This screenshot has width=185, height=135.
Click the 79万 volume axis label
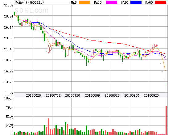pyautogui.click(x=10, y=107)
